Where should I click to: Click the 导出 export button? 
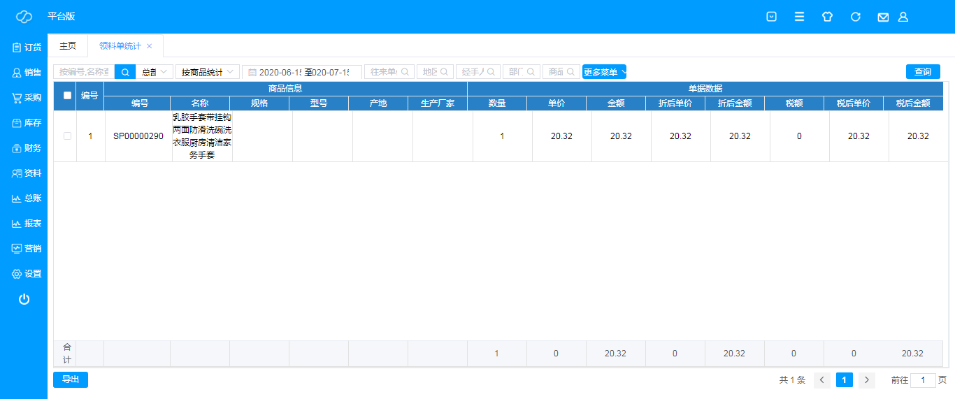click(x=71, y=379)
